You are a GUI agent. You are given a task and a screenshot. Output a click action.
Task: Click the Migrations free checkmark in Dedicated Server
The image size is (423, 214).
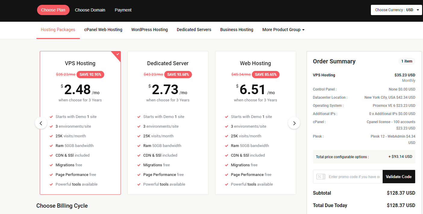pyautogui.click(x=139, y=165)
